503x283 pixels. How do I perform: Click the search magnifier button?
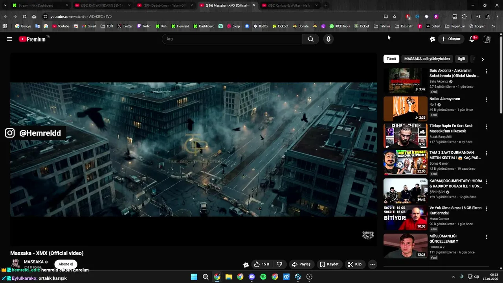[311, 39]
